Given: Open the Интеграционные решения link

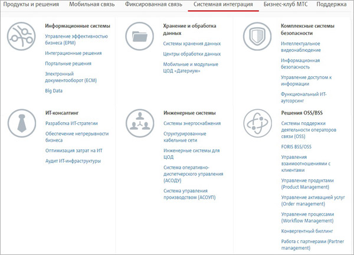Looking at the screenshot, I should pyautogui.click(x=73, y=53).
